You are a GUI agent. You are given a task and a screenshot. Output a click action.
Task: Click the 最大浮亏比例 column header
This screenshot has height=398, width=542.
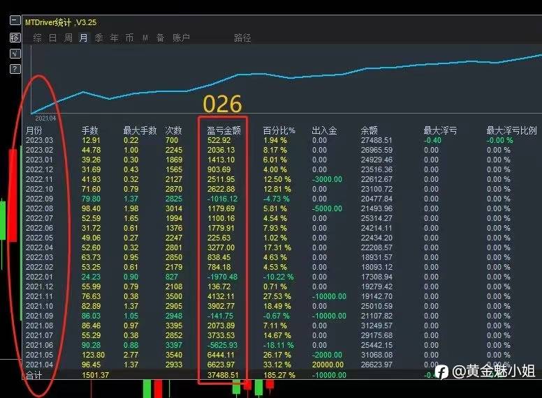pos(511,130)
